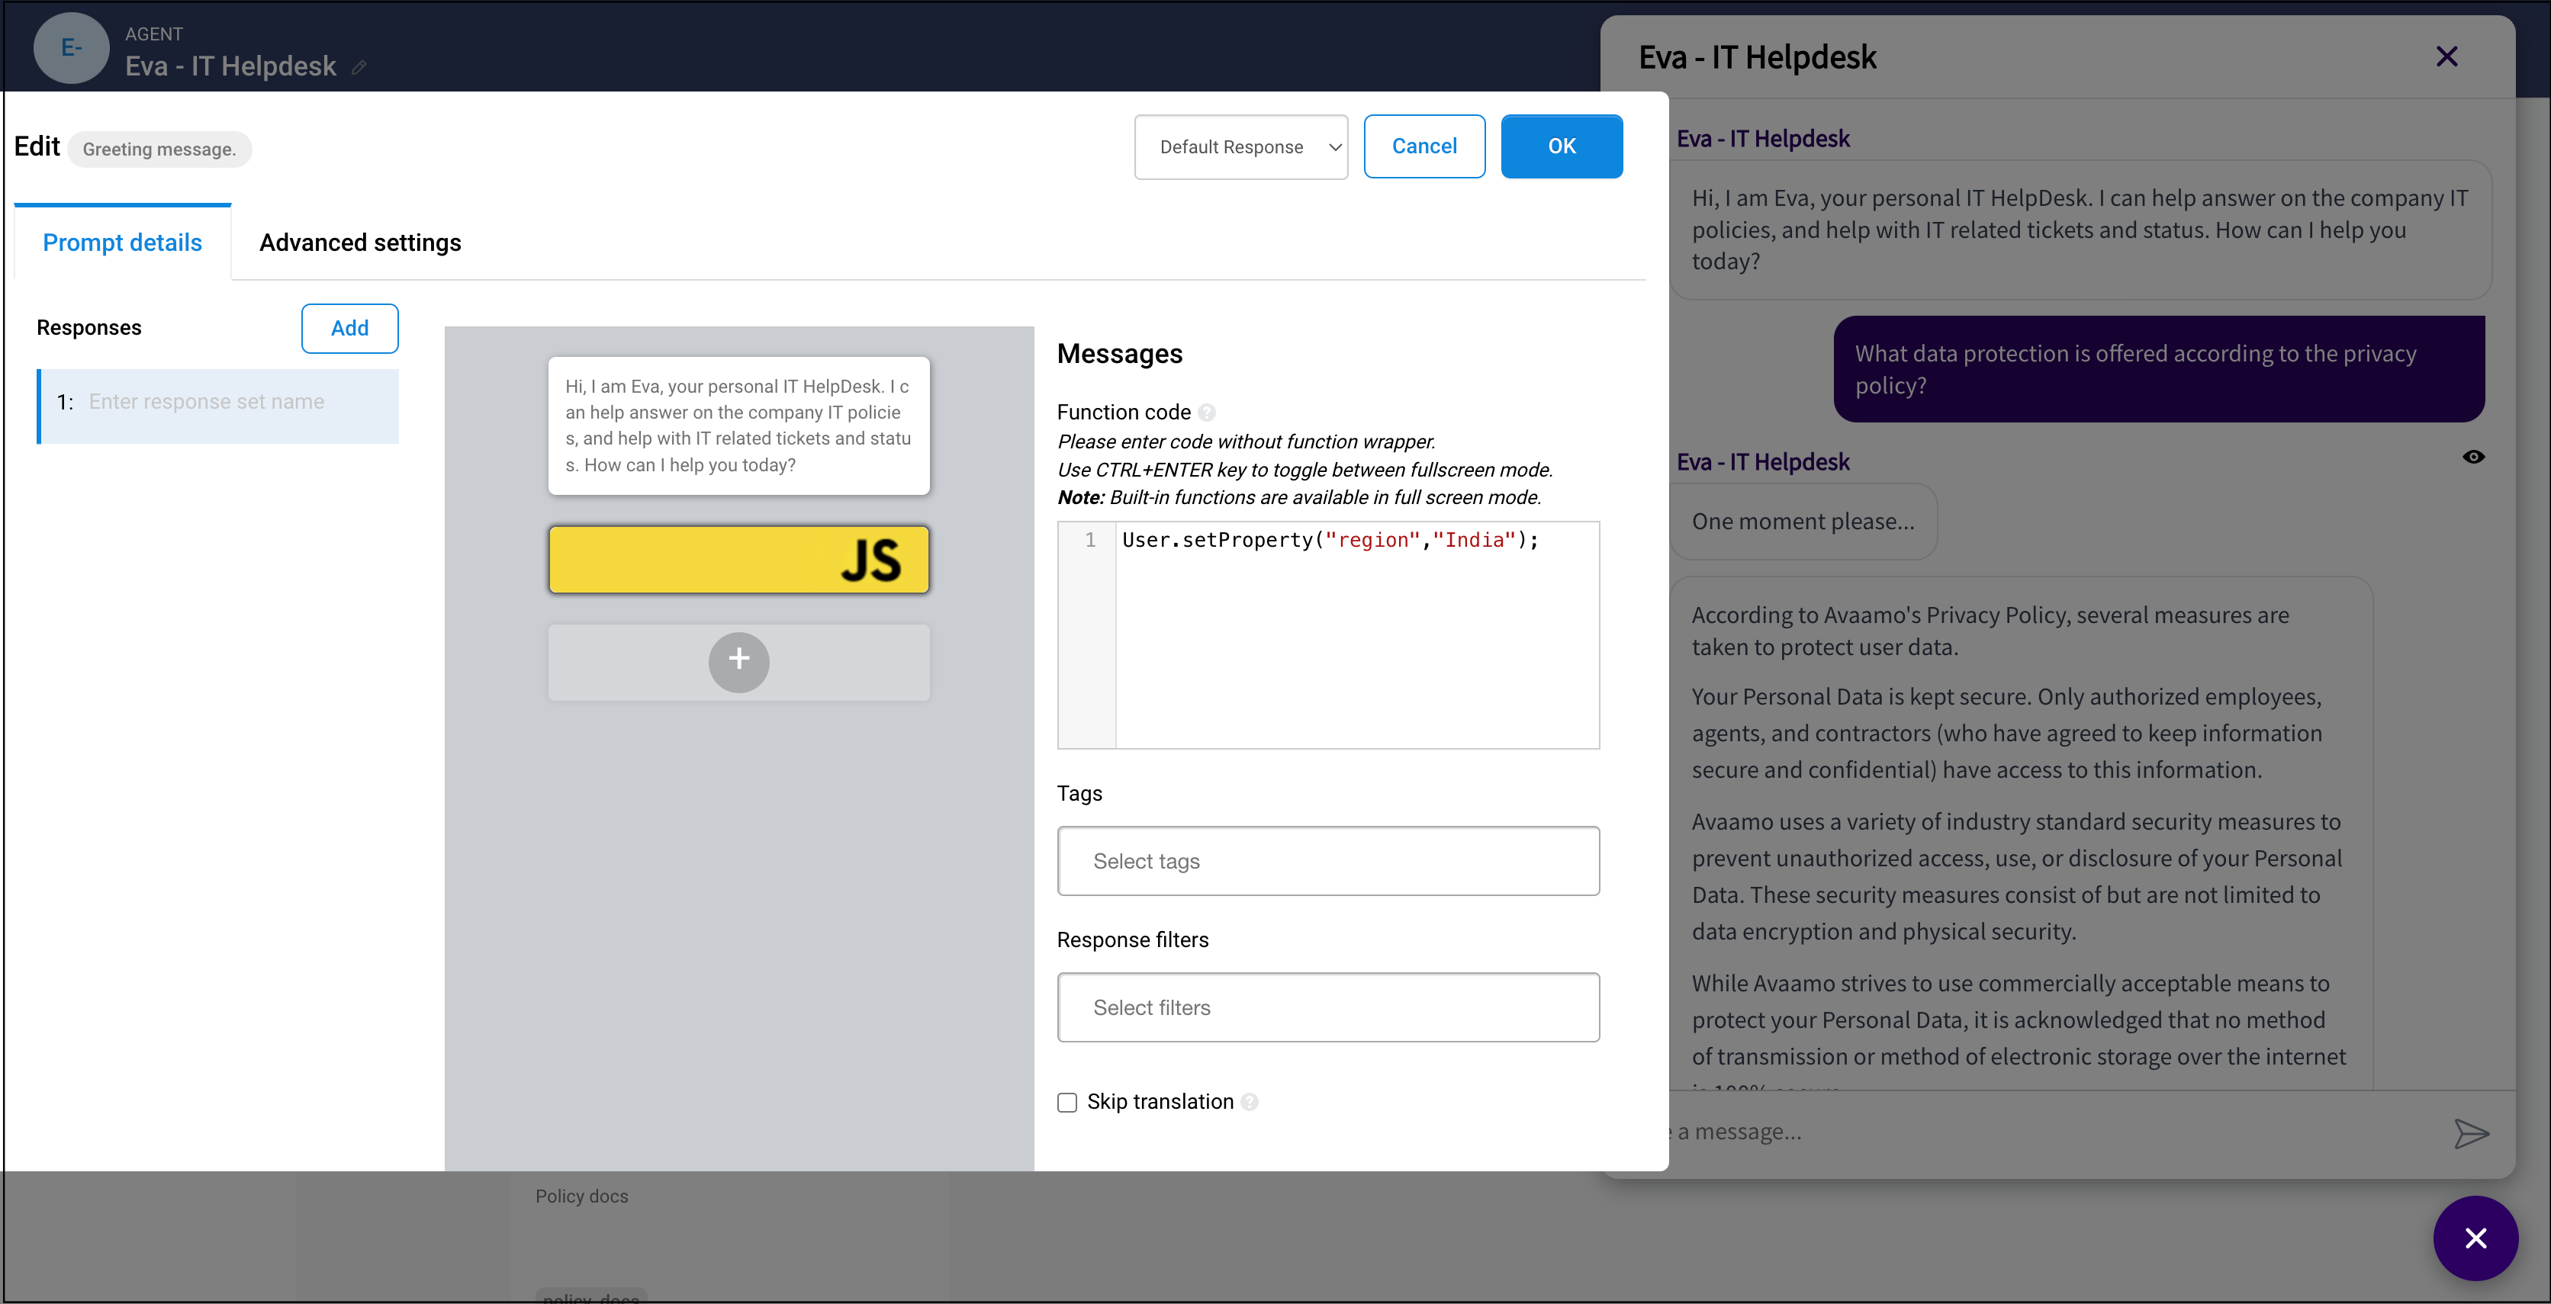Click the pencil edit icon beside agent name
Screen dimensions: 2551x1304
pyautogui.click(x=359, y=67)
